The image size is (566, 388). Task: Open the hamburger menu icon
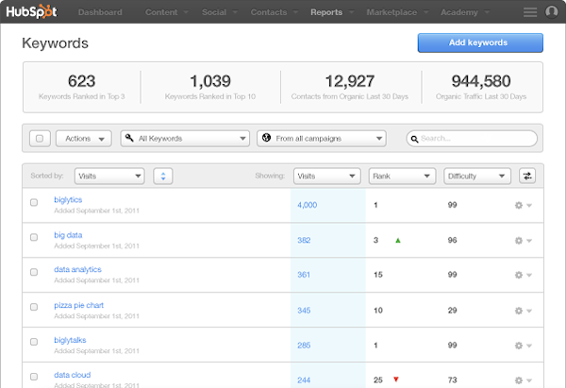point(530,12)
